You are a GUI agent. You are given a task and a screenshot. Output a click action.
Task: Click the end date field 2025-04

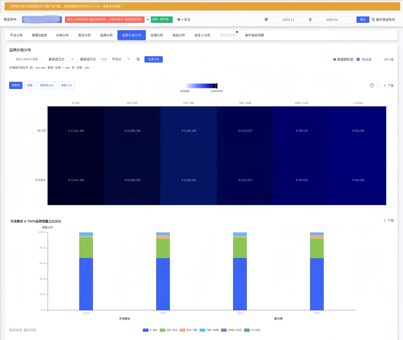pyautogui.click(x=332, y=20)
